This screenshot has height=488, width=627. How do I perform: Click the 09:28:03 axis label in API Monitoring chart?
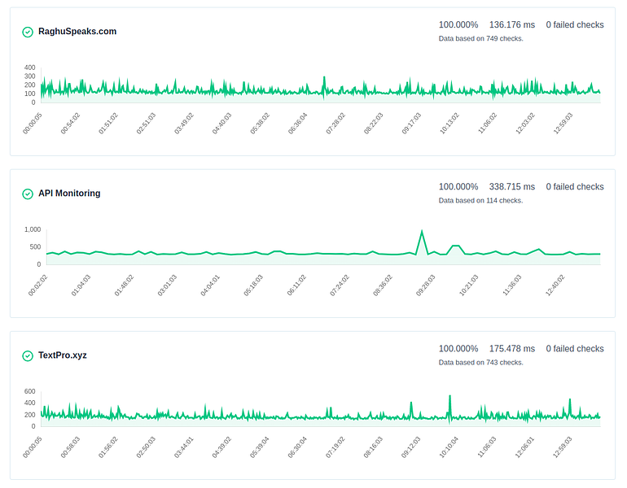tap(425, 285)
